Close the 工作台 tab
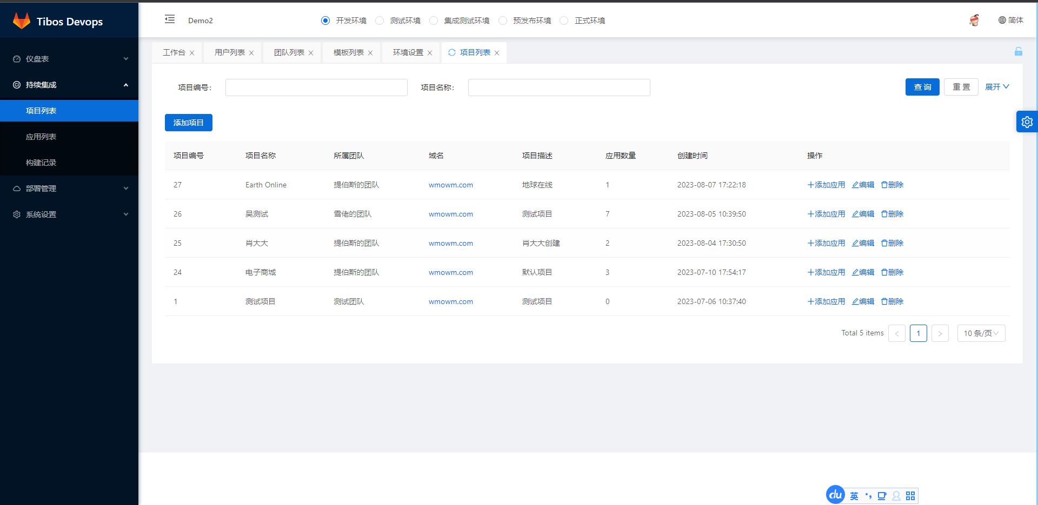Screen dimensions: 1038x505 coord(192,53)
